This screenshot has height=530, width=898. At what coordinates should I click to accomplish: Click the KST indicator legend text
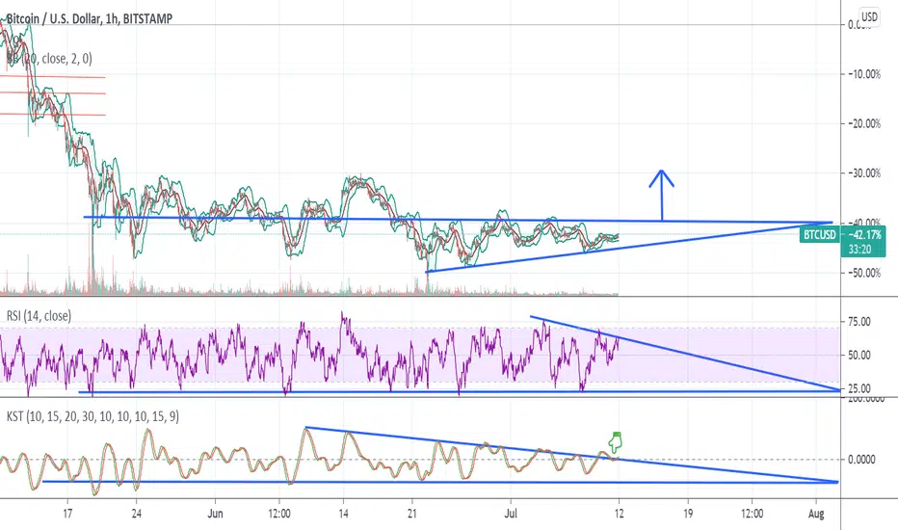pyautogui.click(x=92, y=416)
